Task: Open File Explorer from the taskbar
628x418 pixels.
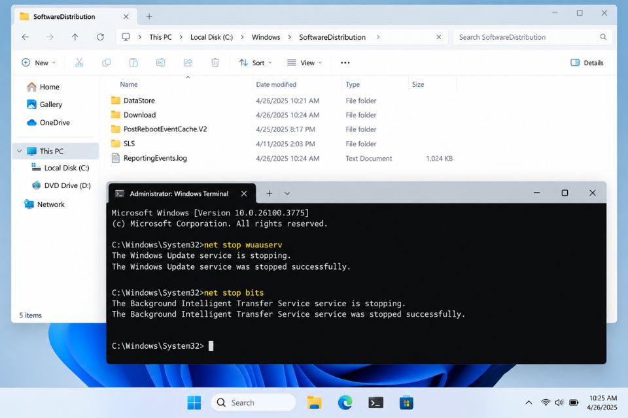Action: [315, 403]
